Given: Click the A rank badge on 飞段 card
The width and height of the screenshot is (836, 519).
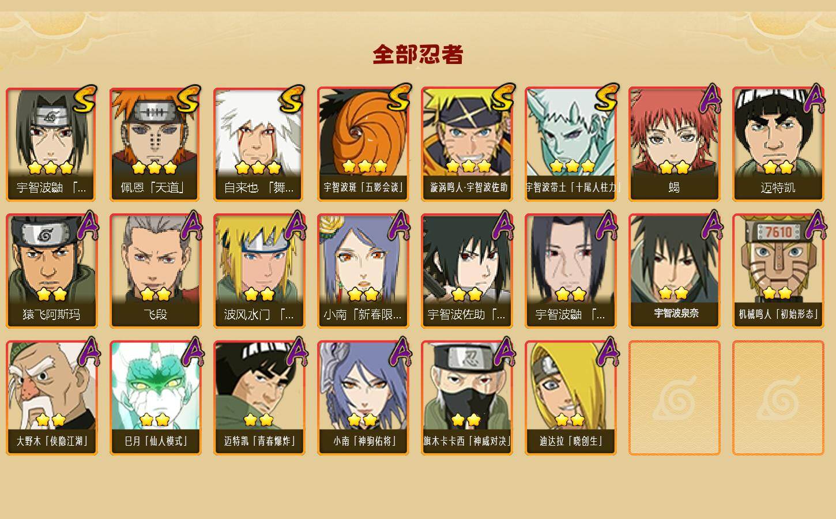Looking at the screenshot, I should click(191, 225).
